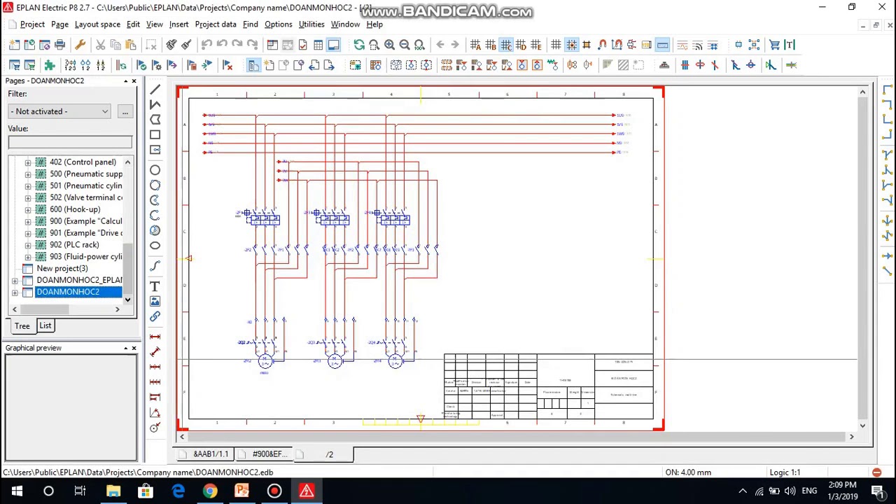
Task: Expand the highlighted DOANMONHOC2 project node
Action: pyautogui.click(x=15, y=293)
